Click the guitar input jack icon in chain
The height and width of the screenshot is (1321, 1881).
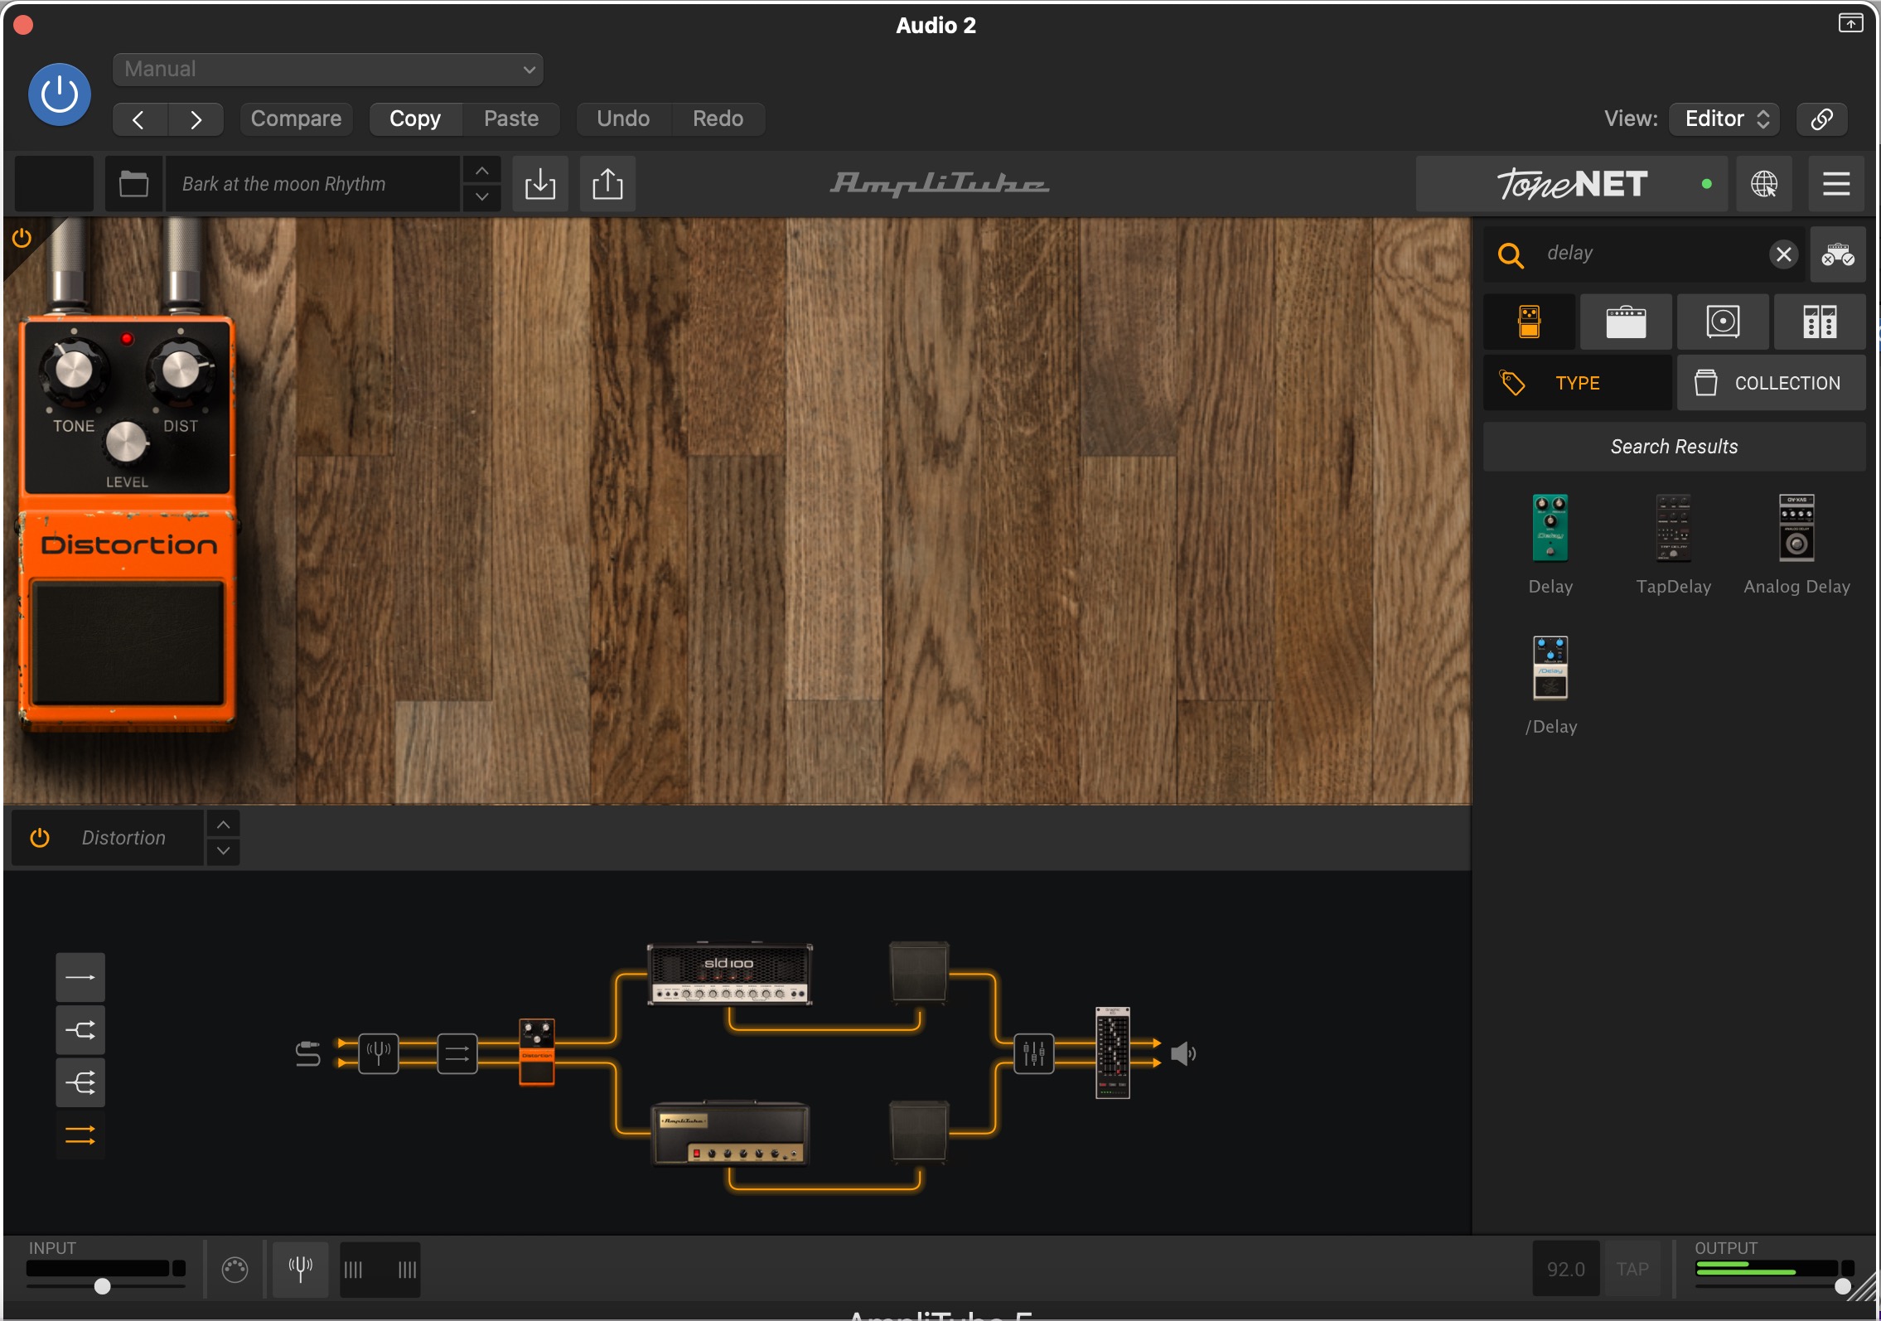(x=307, y=1054)
